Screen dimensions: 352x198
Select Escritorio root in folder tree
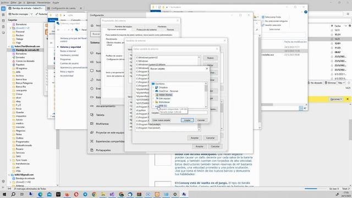click(x=160, y=84)
